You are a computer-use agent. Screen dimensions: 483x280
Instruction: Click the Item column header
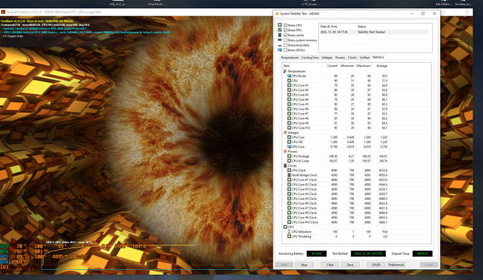[x=302, y=66]
